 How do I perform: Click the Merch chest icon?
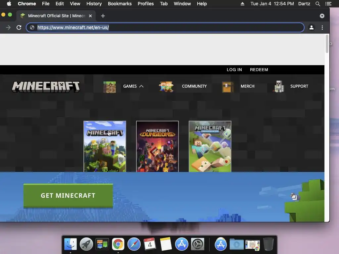click(227, 87)
